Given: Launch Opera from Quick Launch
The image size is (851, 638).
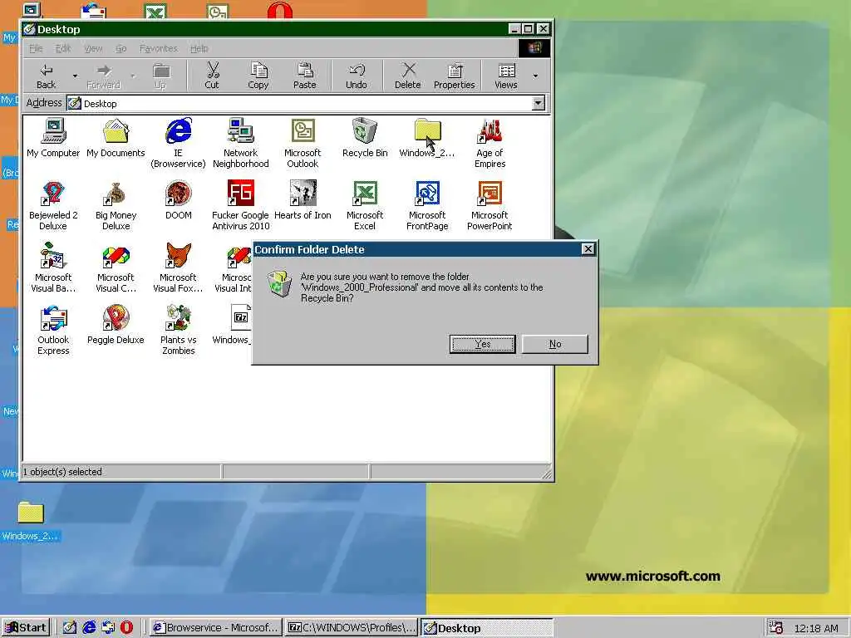Looking at the screenshot, I should click(126, 628).
